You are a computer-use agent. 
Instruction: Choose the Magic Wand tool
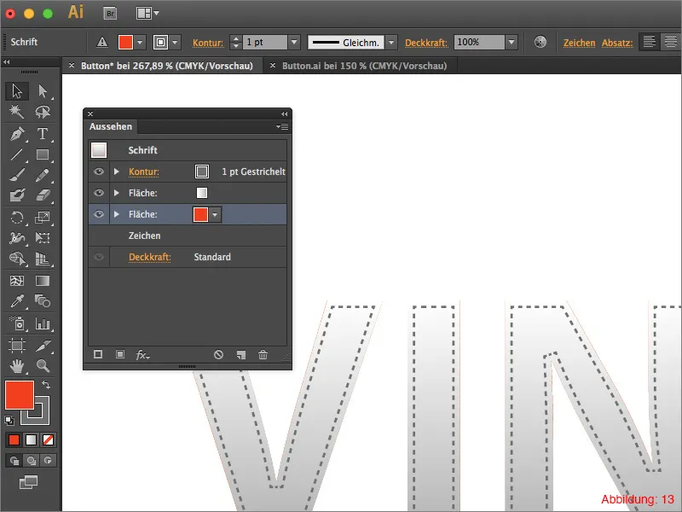[17, 112]
